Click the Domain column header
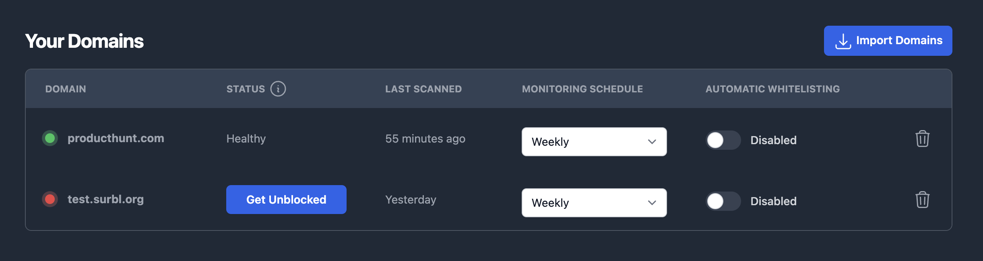 [66, 89]
